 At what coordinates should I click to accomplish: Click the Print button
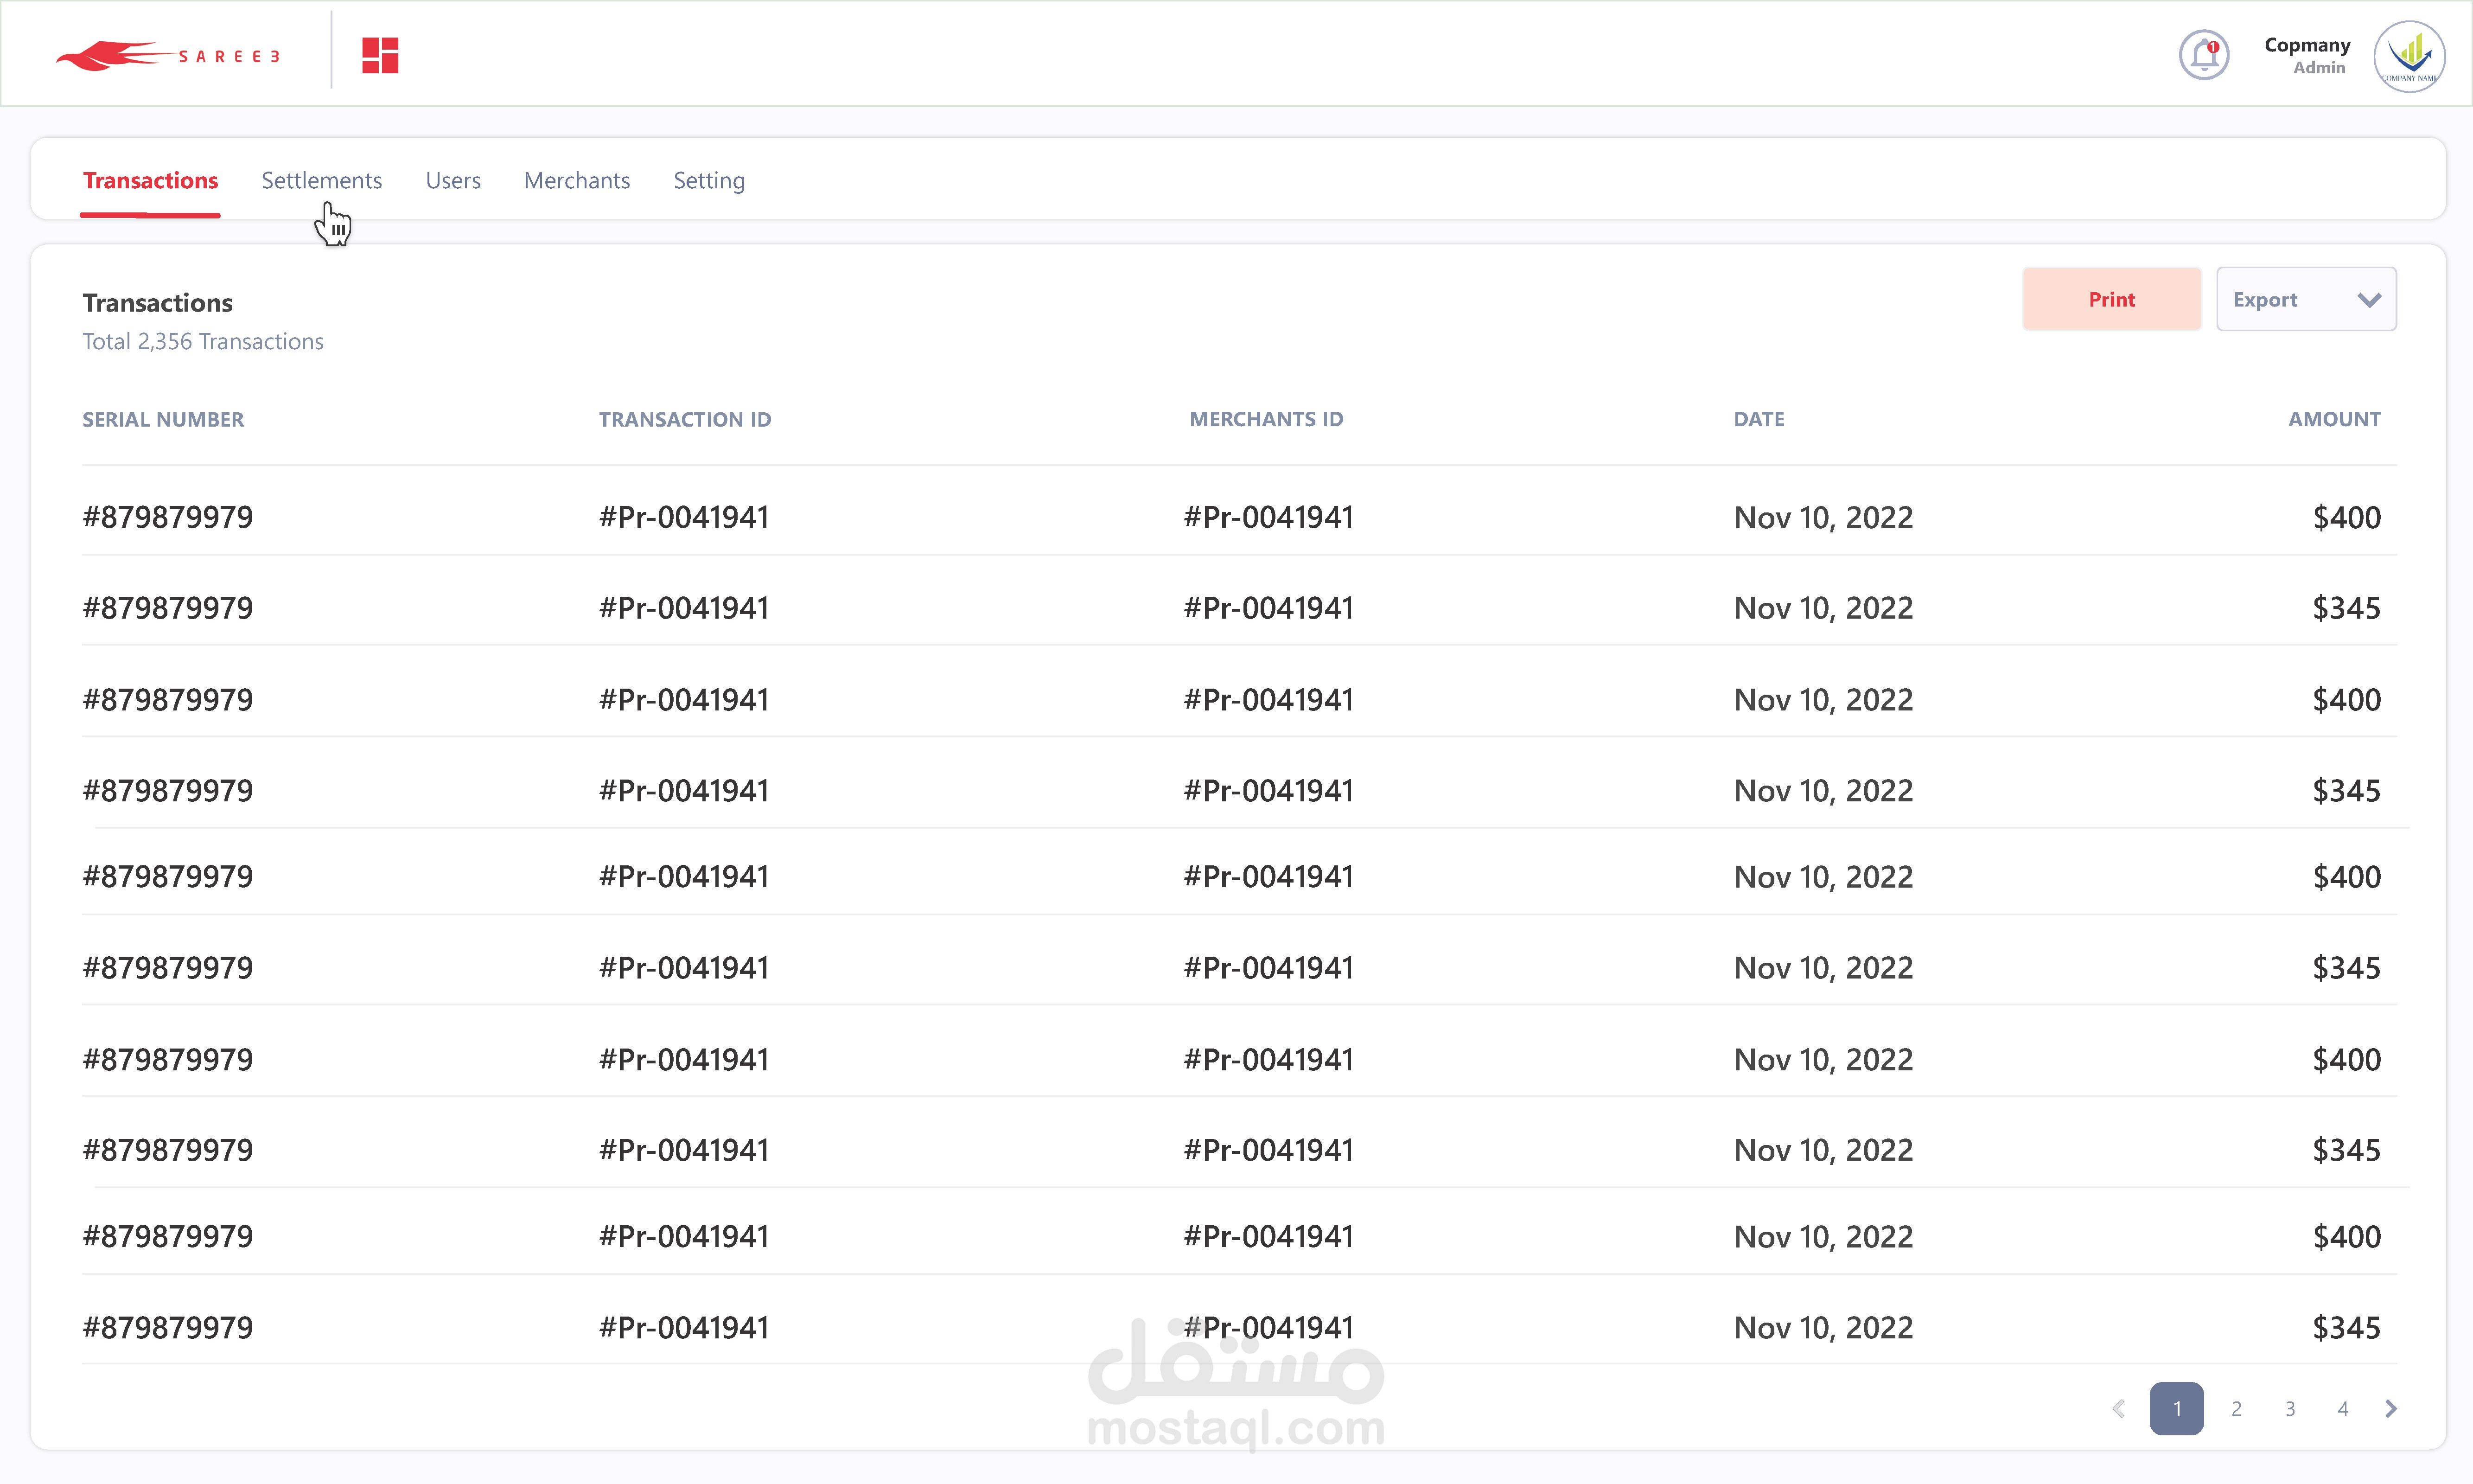click(2111, 299)
